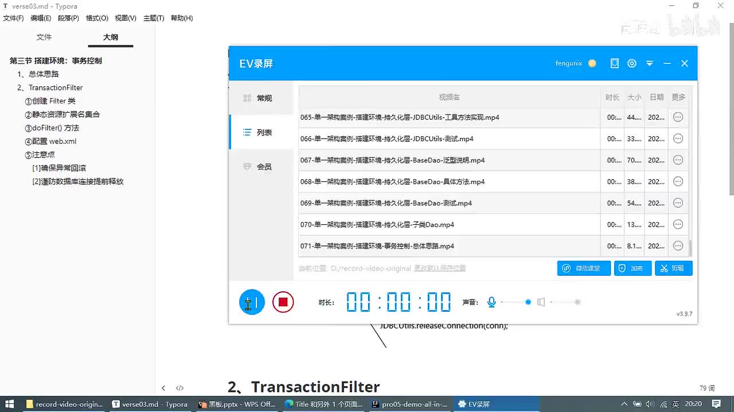
Task: Open more options for video 071
Action: [678, 246]
